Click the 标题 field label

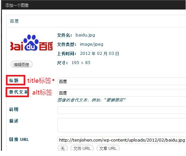coord(14,80)
